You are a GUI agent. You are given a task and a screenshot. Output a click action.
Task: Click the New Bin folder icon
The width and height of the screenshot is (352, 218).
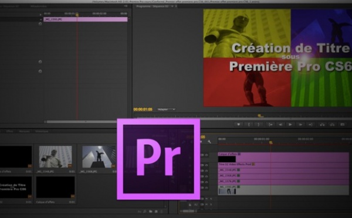[x=151, y=212]
